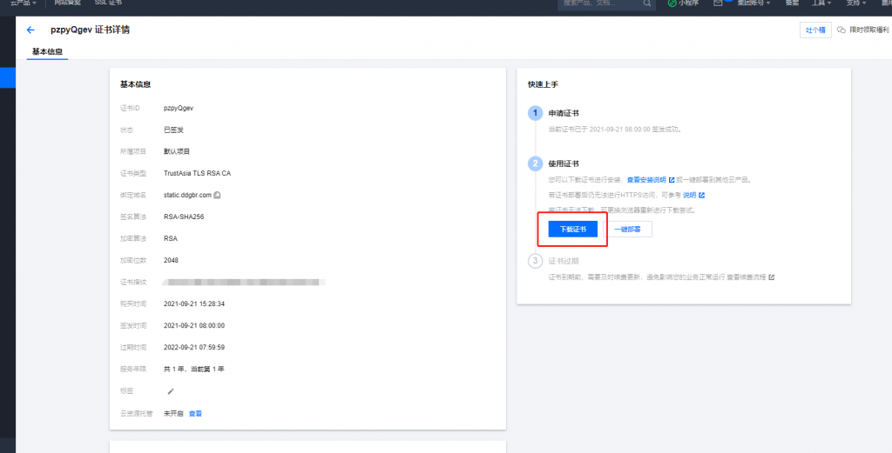
Task: Open 网站备案 in the top bar
Action: pos(68,3)
